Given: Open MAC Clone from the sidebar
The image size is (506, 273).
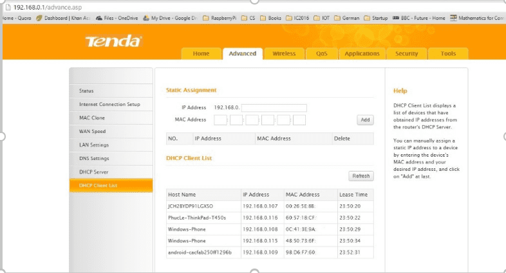Looking at the screenshot, I should pyautogui.click(x=92, y=118).
